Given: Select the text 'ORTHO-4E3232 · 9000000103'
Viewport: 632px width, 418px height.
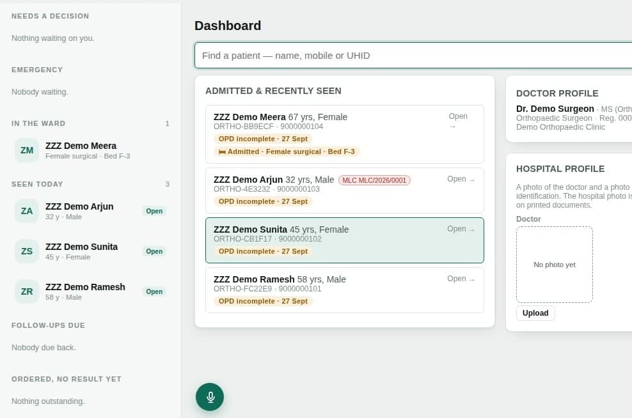Looking at the screenshot, I should click(266, 189).
